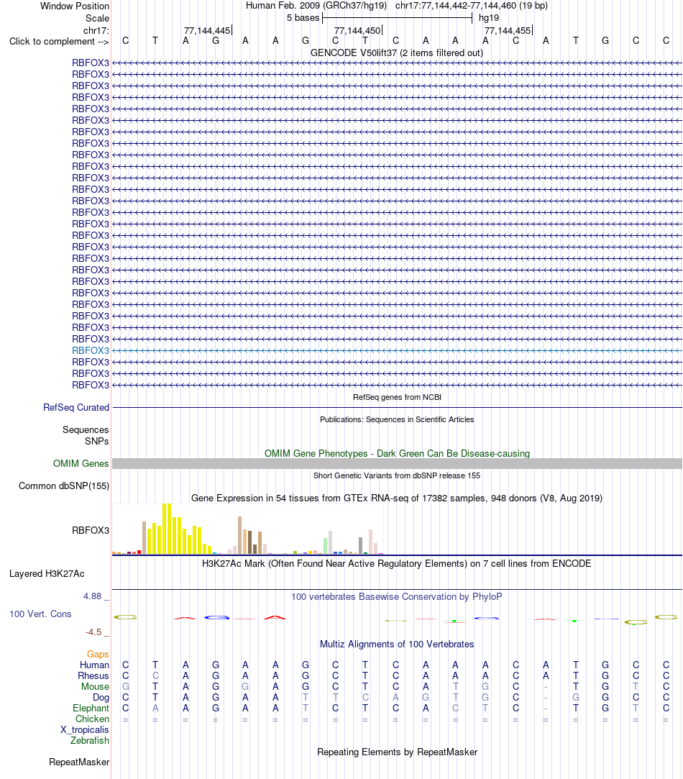Open the 'RefSeq genes from NCBI' track title
Image resolution: width=683 pixels, height=779 pixels.
(x=397, y=397)
